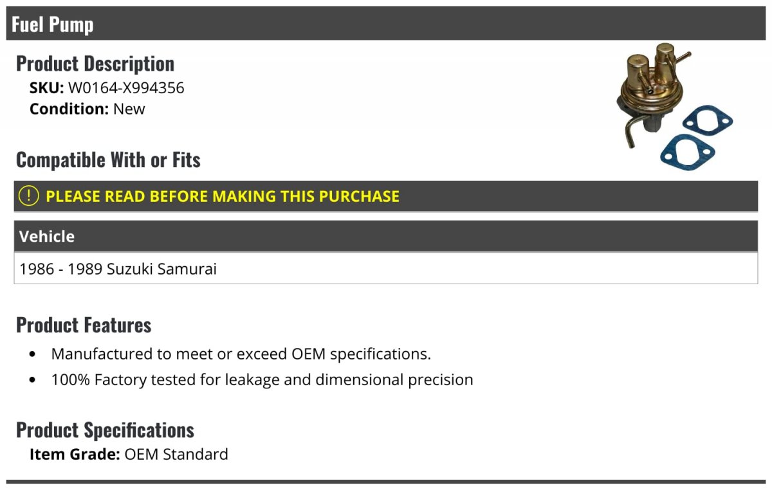The height and width of the screenshot is (490, 772).
Task: Click the Product Features heading
Action: click(x=84, y=325)
